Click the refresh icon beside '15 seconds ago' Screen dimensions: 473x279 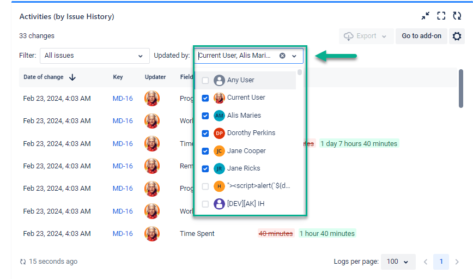tap(23, 262)
